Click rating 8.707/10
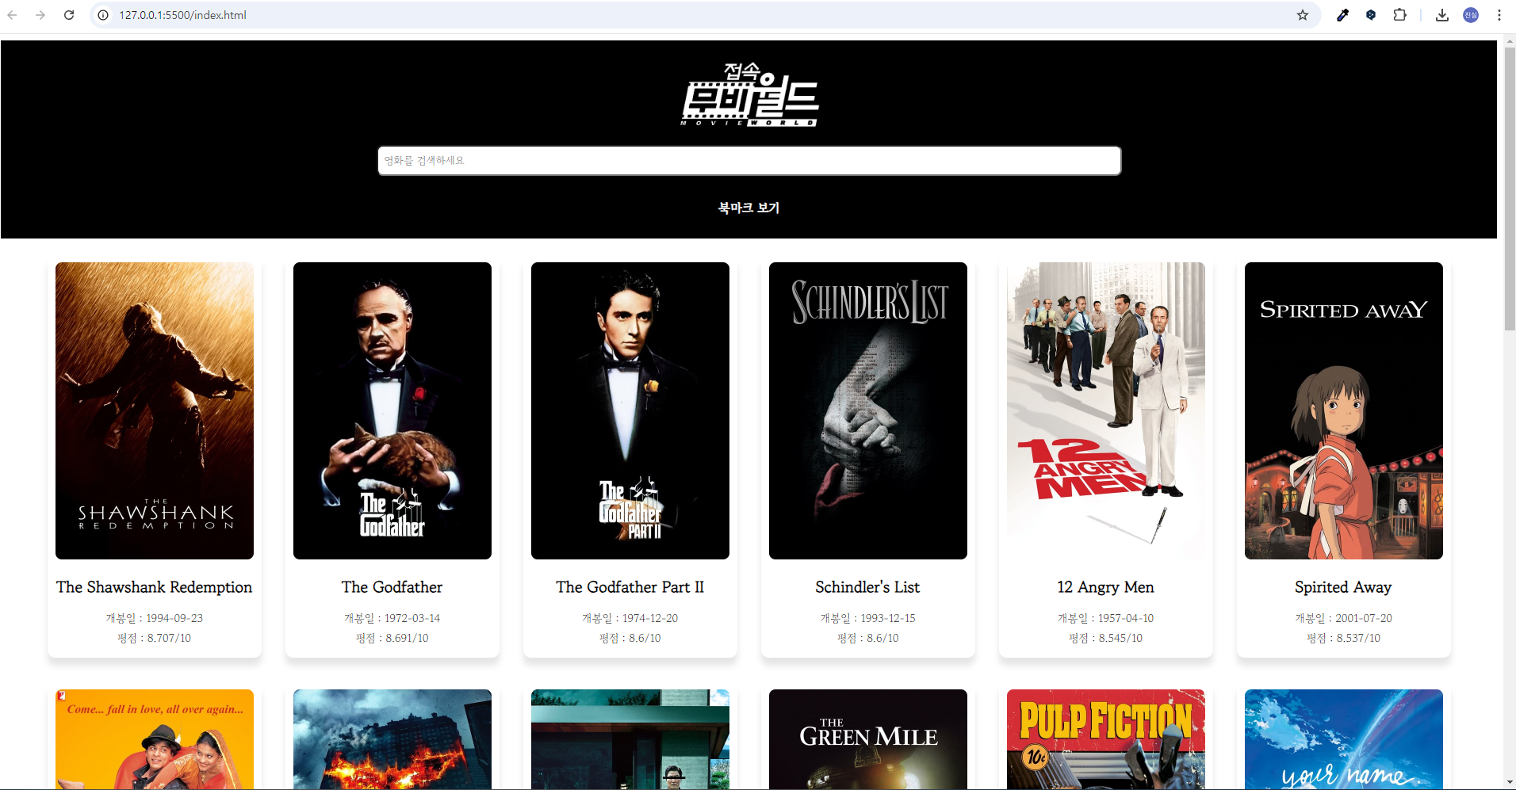Screen dimensions: 1516x790 coord(169,638)
